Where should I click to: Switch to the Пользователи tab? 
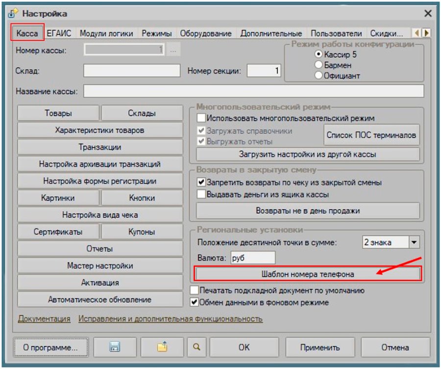(x=336, y=33)
